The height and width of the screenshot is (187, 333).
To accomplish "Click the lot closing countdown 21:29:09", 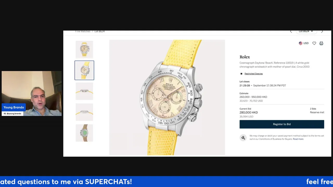I will click(245, 85).
